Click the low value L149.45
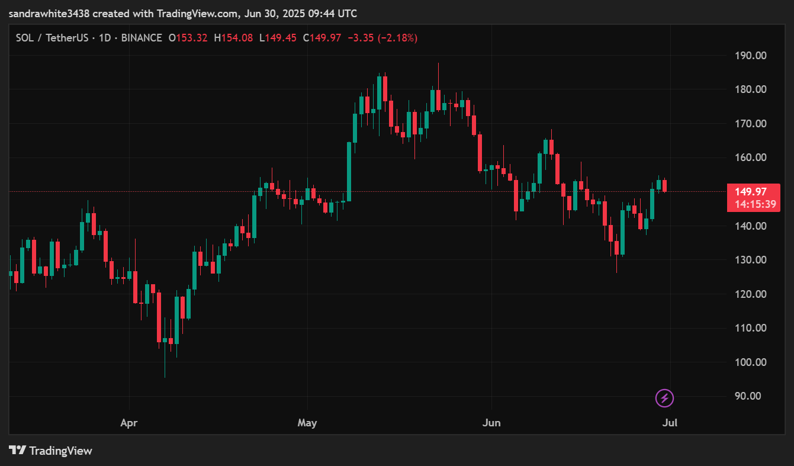The width and height of the screenshot is (794, 466). [x=278, y=38]
